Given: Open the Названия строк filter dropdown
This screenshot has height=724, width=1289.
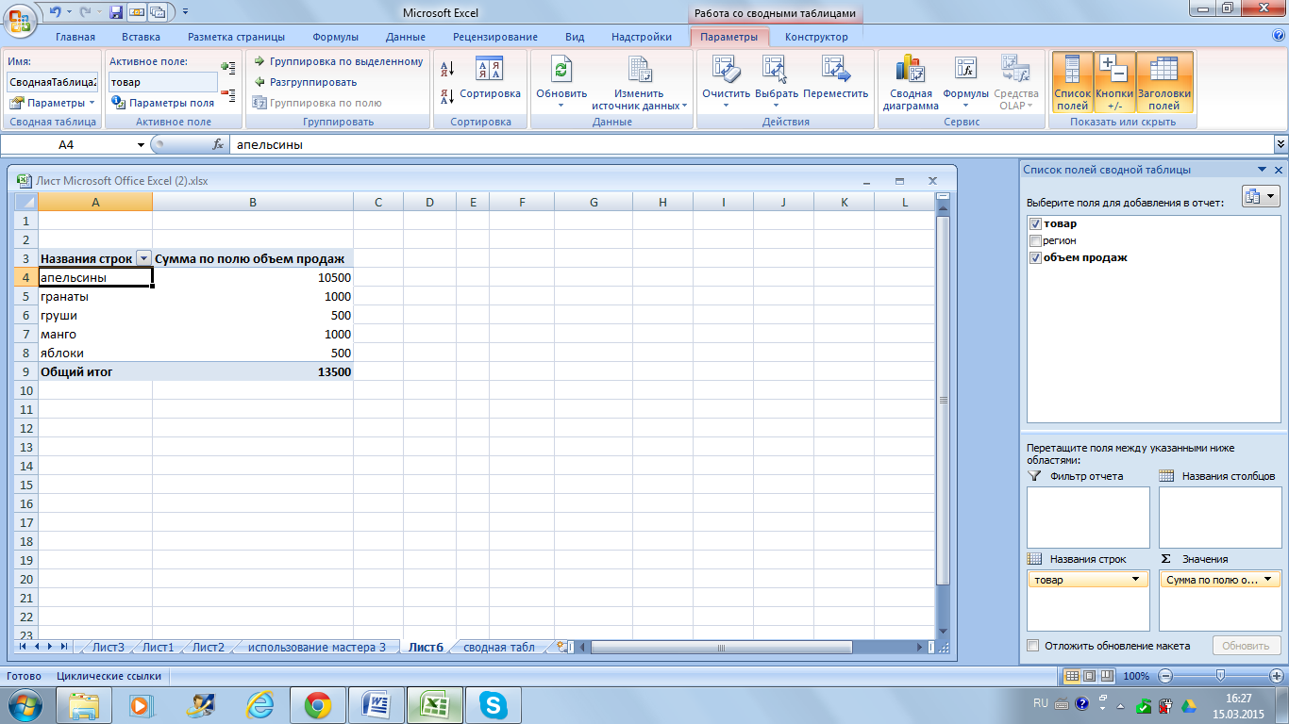Looking at the screenshot, I should point(143,258).
